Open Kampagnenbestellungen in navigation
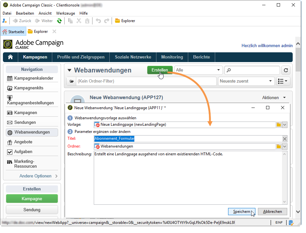This screenshot has height=233, width=306. pyautogui.click(x=32, y=100)
